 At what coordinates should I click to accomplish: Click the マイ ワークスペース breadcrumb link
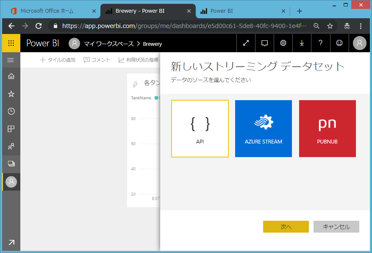pos(109,44)
